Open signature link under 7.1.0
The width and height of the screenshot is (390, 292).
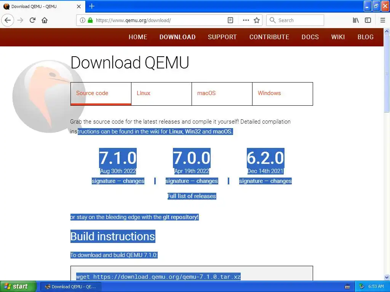104,181
